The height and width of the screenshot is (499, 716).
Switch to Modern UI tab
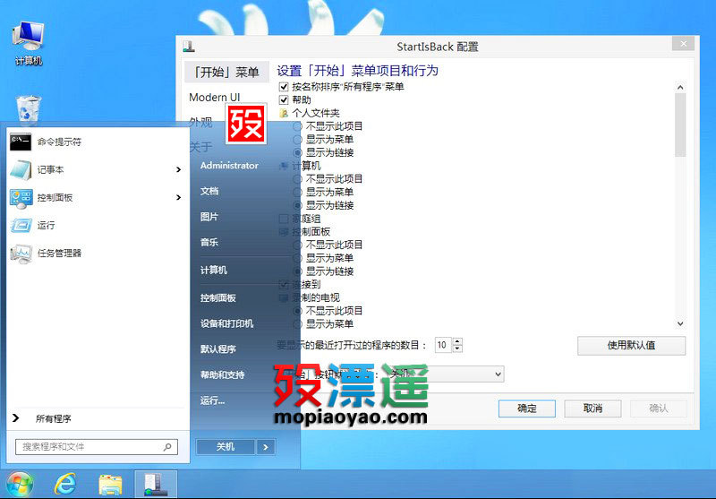pos(214,97)
